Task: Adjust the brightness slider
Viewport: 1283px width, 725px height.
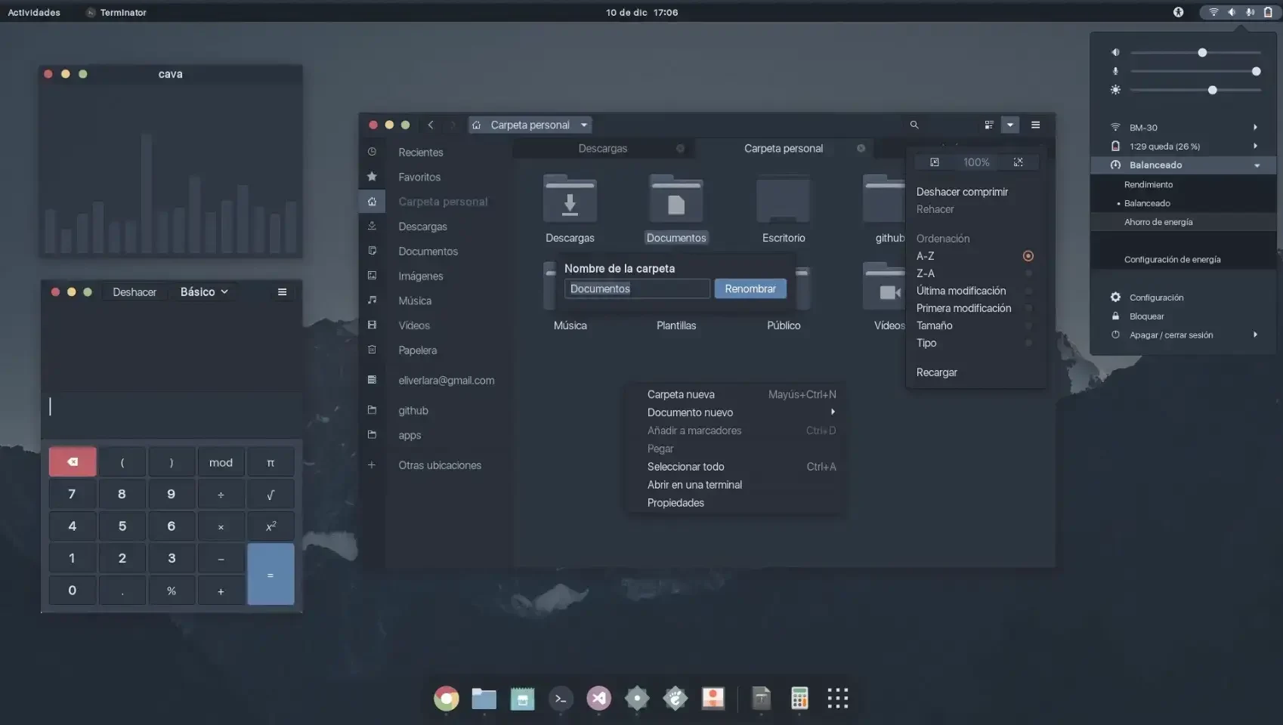Action: [x=1213, y=90]
